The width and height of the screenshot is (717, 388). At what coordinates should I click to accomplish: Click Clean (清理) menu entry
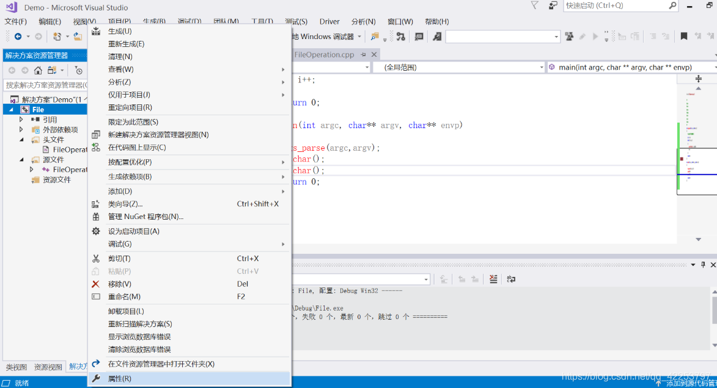(x=189, y=57)
